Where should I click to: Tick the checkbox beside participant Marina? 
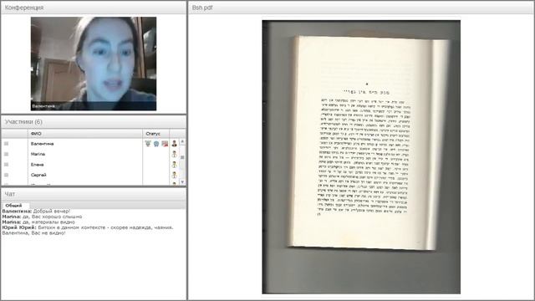6,154
